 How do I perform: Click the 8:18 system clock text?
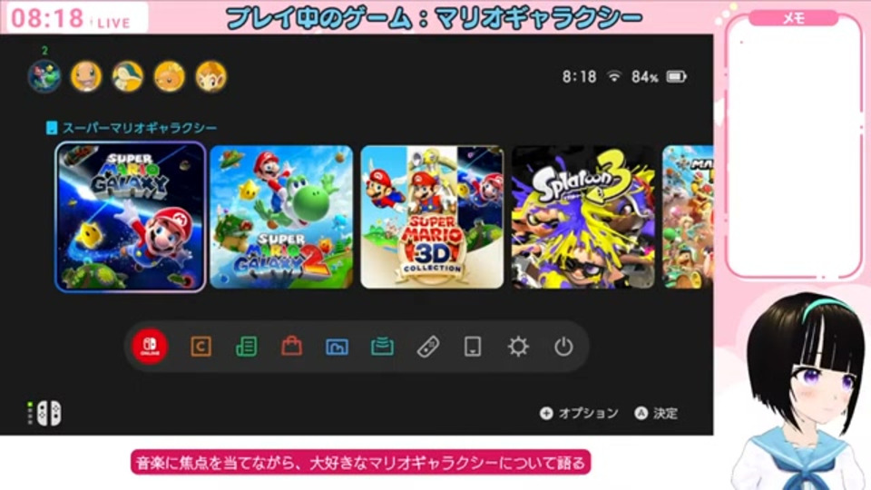[580, 76]
